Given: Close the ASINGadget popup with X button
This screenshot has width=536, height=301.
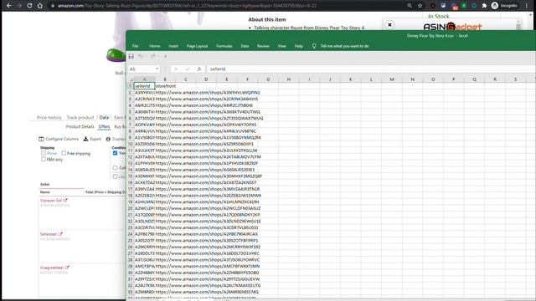Looking at the screenshot, I should [x=389, y=24].
